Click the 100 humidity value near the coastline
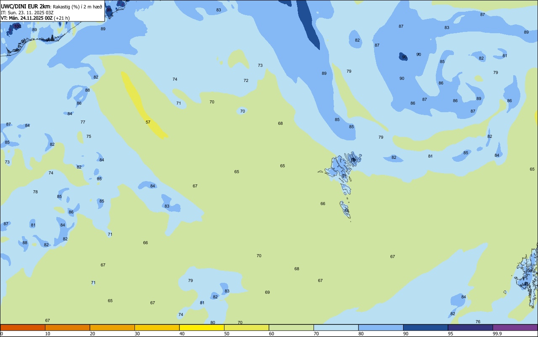Viewport: 538px width, 337px height. (x=18, y=26)
